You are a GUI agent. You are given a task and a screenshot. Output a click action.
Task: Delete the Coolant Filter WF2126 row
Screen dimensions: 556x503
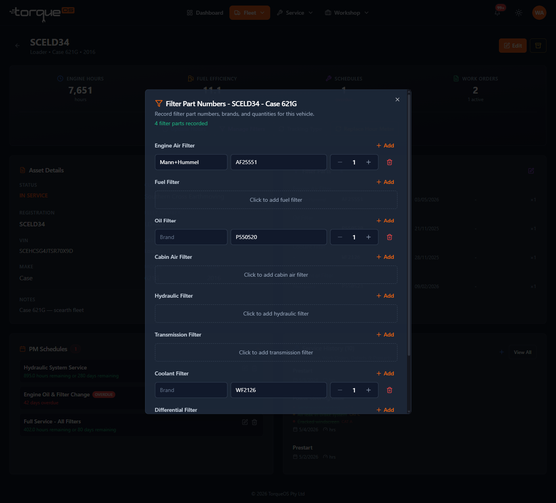coord(390,390)
